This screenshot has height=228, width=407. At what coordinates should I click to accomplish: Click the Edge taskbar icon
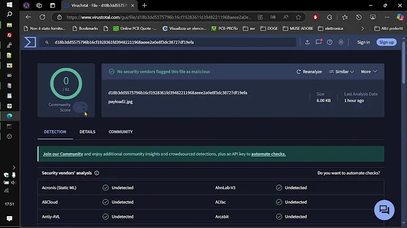pyautogui.click(x=10, y=116)
